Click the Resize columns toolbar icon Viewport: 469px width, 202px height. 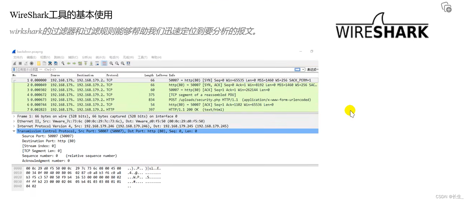pos(129,63)
